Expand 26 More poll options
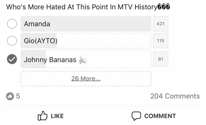This screenshot has height=125, width=206. [86, 79]
